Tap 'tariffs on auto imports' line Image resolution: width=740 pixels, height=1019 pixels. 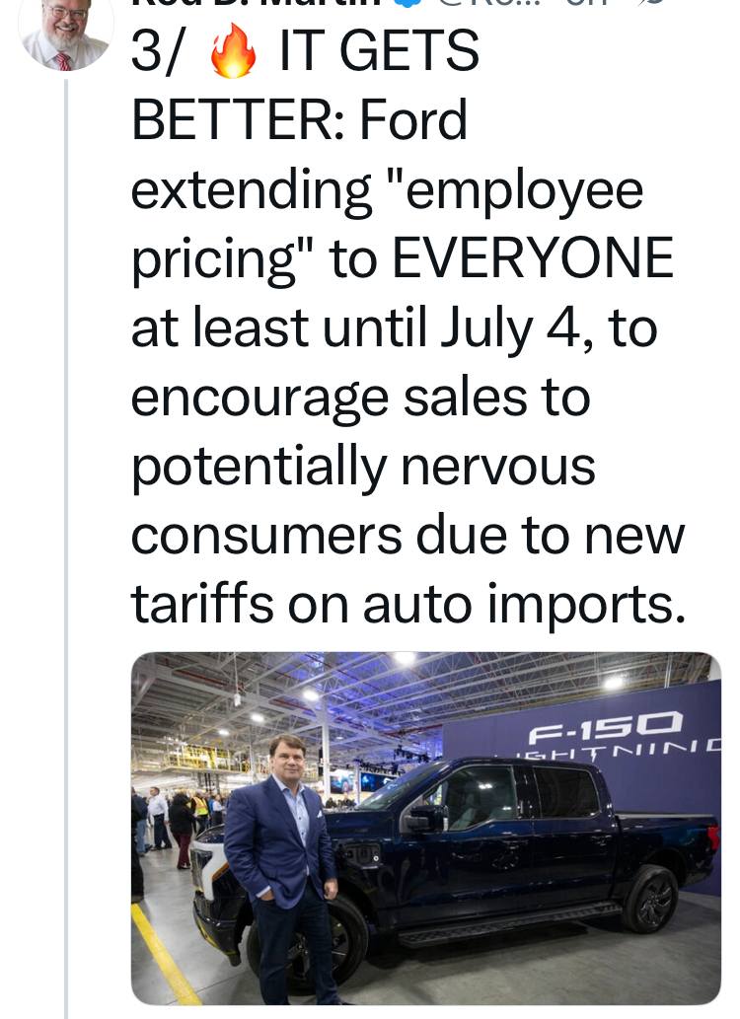click(408, 605)
